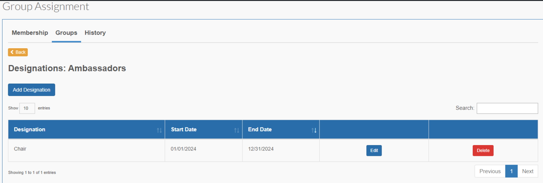Viewport: 543px width, 183px height.
Task: Click the Designation column header
Action: click(29, 130)
